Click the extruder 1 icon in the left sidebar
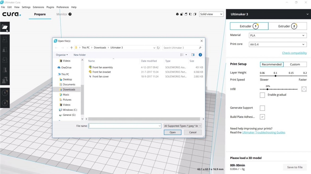The height and width of the screenshot is (174, 311). (5, 93)
